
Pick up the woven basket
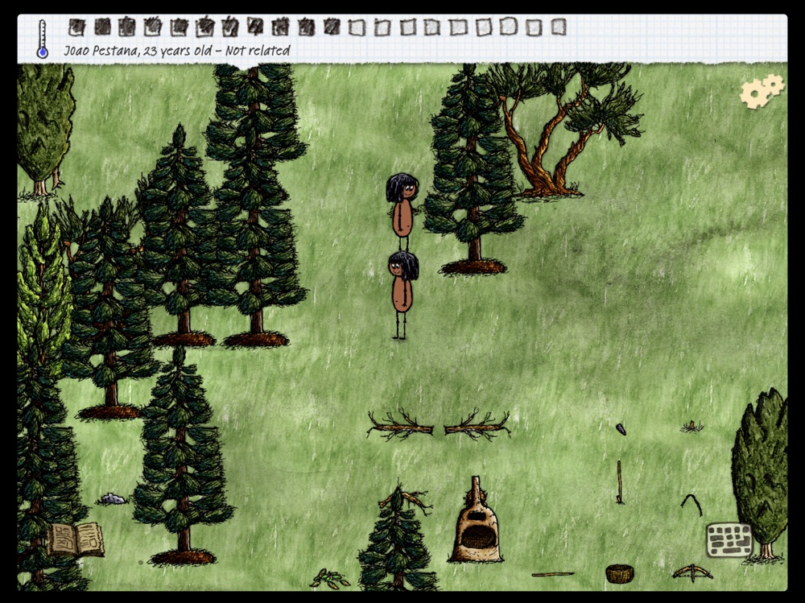[619, 573]
